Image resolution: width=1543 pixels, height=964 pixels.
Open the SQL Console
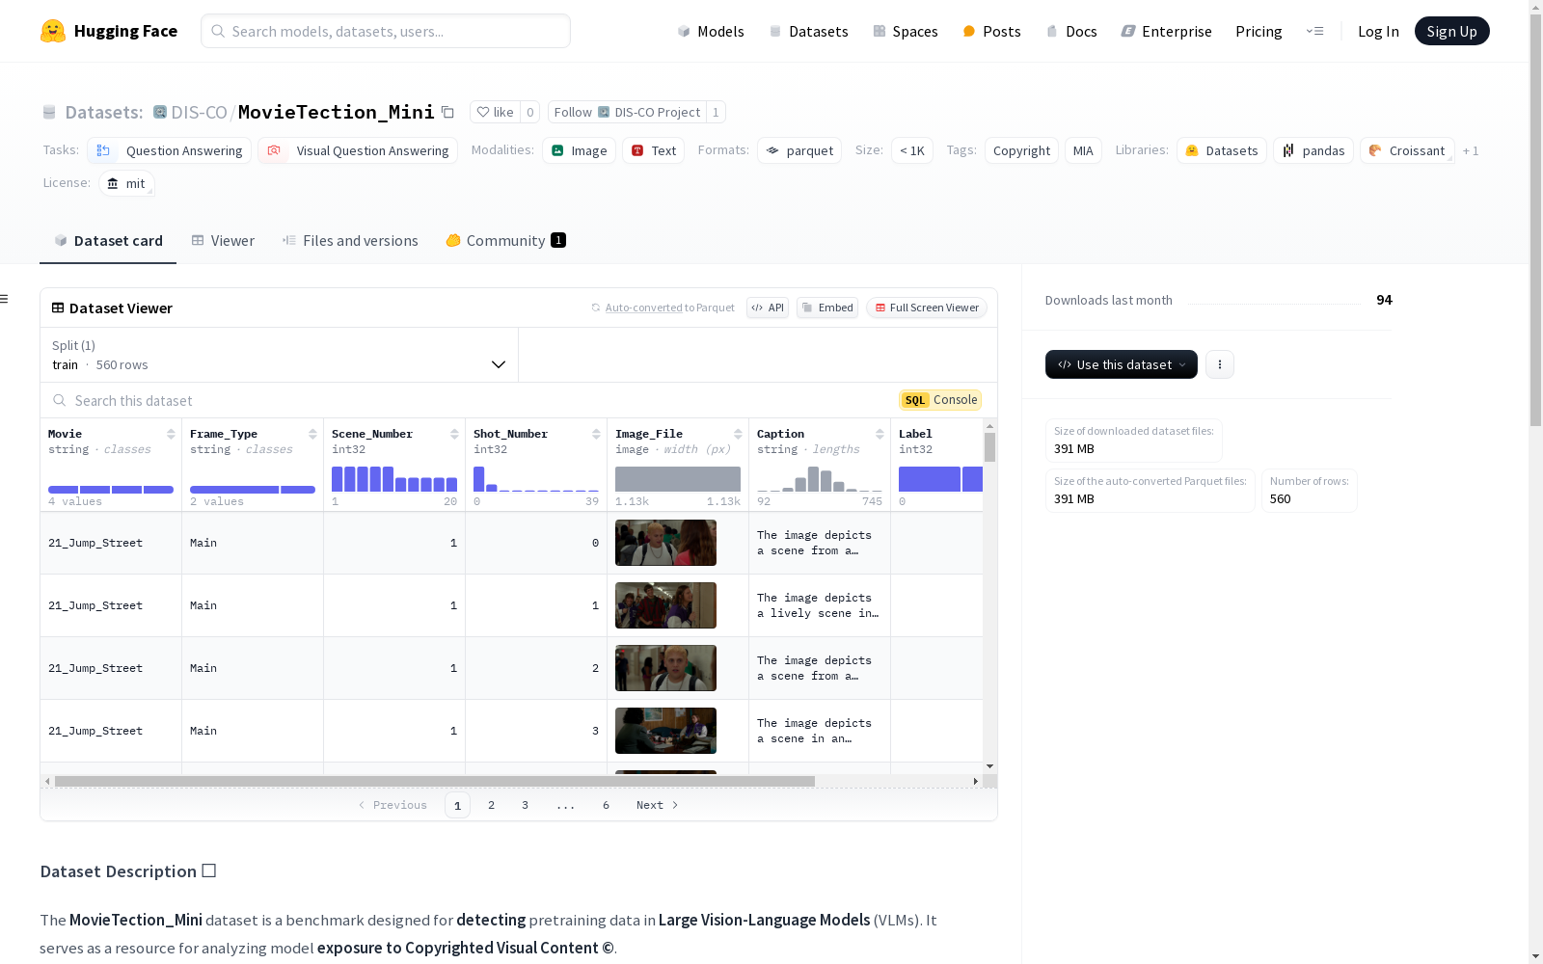coord(940,400)
